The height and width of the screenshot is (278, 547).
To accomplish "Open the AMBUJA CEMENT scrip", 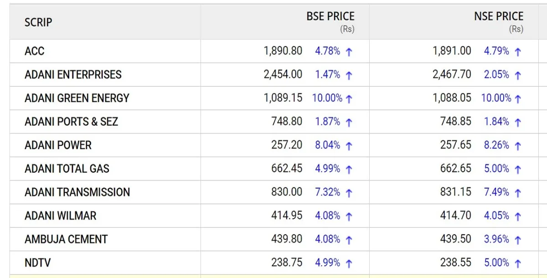I will click(66, 239).
